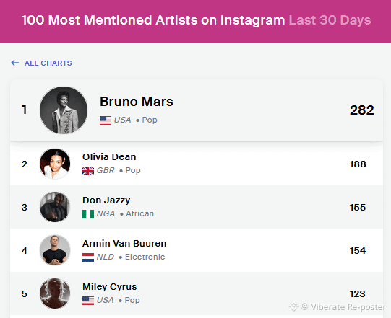Open the Don Jazzy name link
The image size is (391, 318).
point(106,200)
